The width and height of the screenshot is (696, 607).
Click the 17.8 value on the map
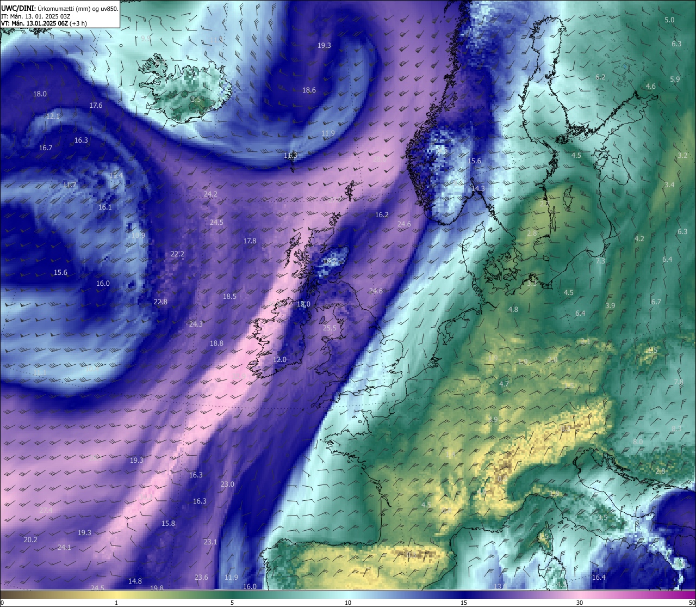point(250,241)
